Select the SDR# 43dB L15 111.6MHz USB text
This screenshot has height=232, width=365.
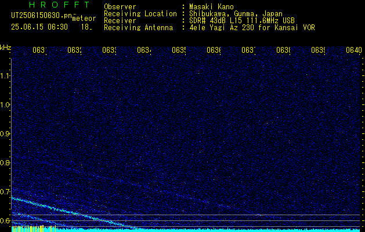242,21
